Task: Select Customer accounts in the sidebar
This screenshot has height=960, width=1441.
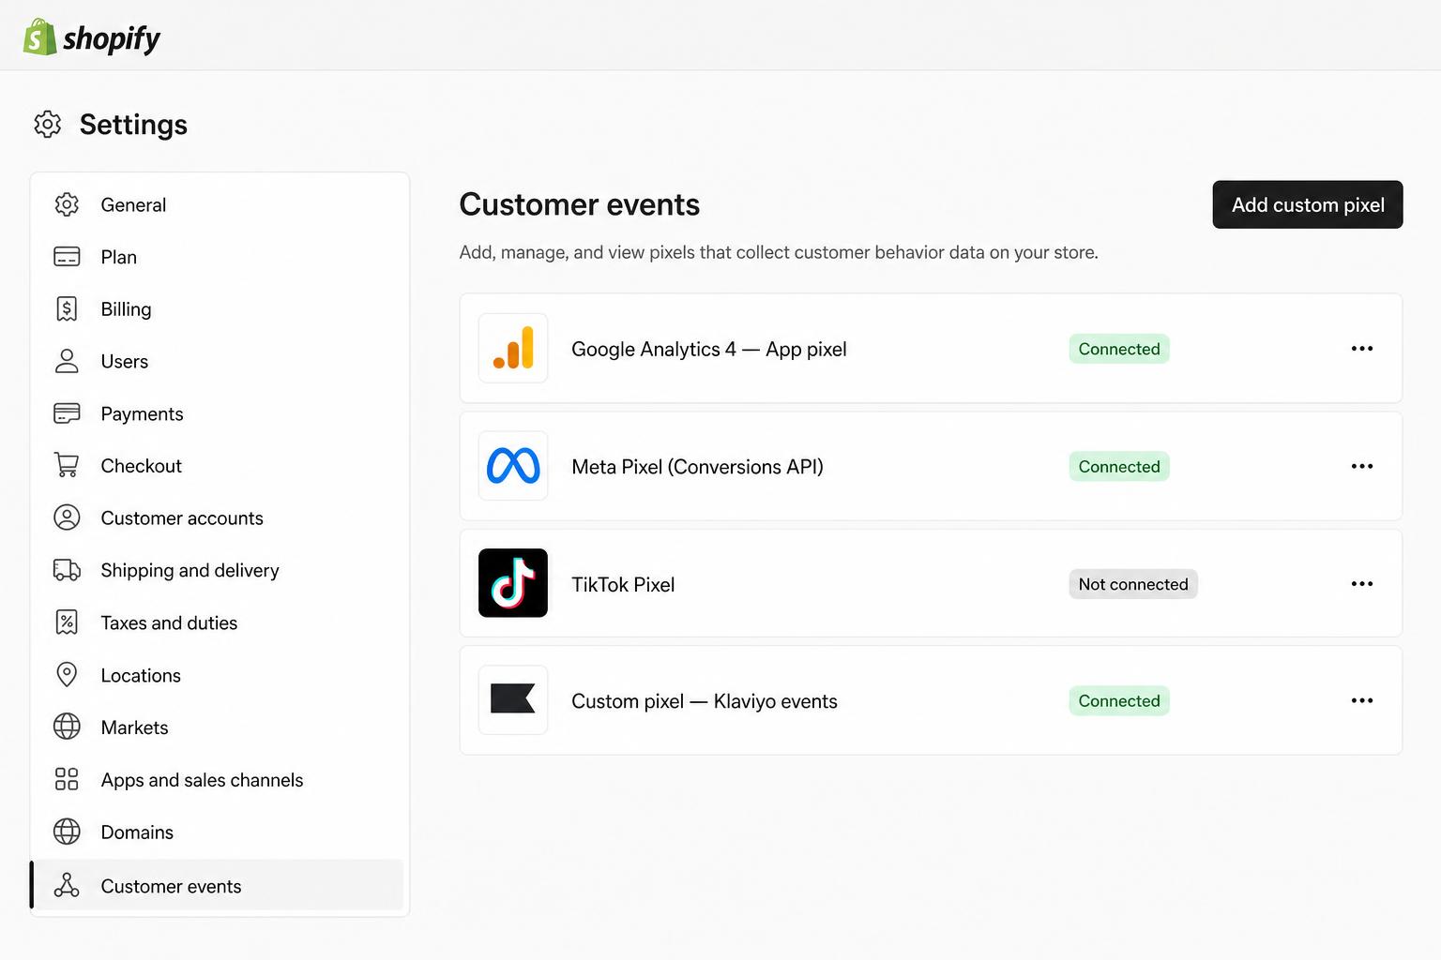Action: [x=220, y=517]
